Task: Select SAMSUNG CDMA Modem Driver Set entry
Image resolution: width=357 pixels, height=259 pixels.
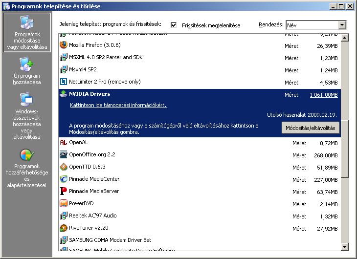Action: pyautogui.click(x=200, y=240)
